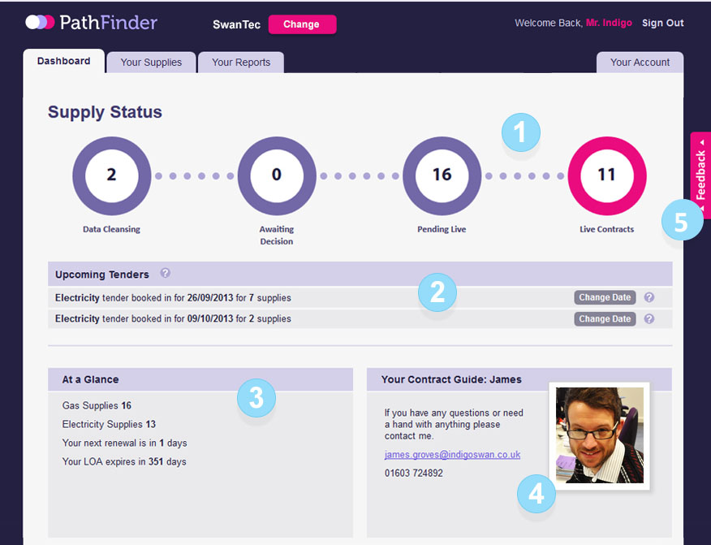Switch to the Dashboard tab
Viewport: 711px width, 545px height.
(63, 61)
